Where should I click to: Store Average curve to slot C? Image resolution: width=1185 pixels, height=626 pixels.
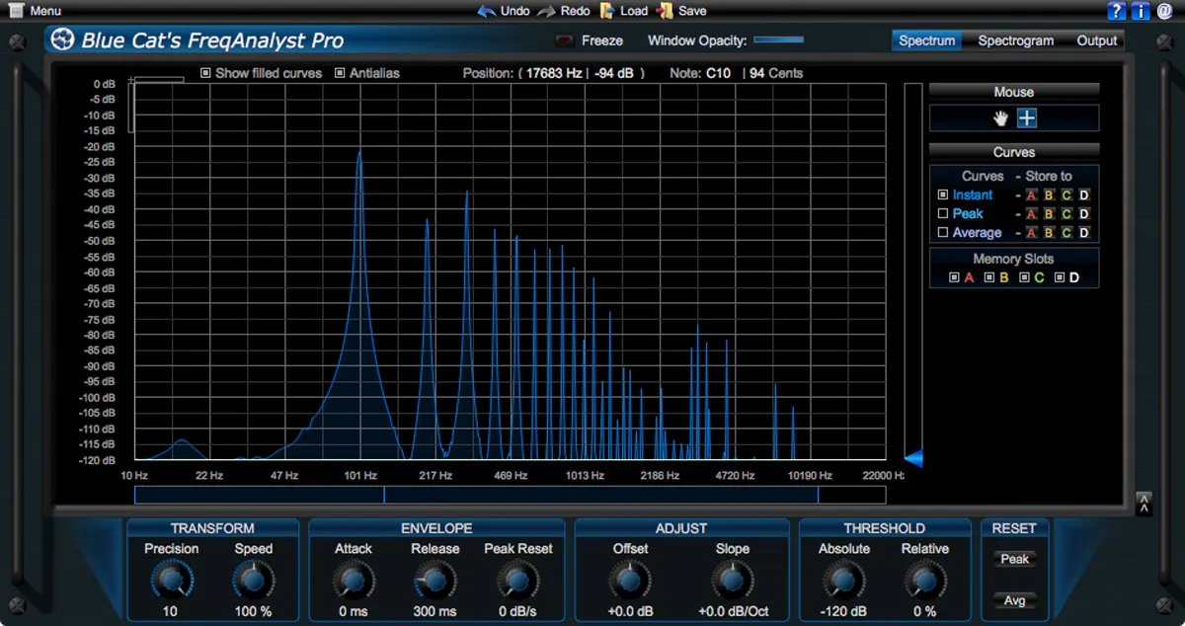tap(1066, 233)
